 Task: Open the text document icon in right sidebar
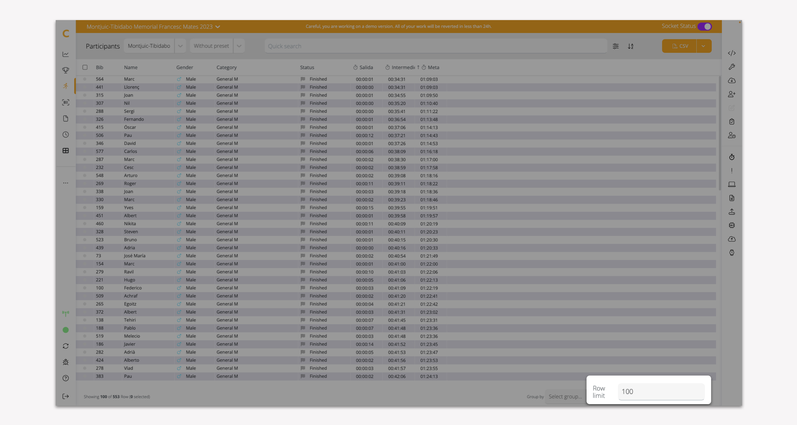(x=732, y=198)
